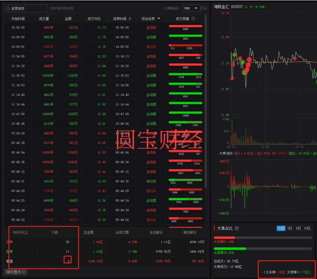The width and height of the screenshot is (317, 279).
Task: Click the red bar gauge in the 4450 row
Action: pos(185,26)
